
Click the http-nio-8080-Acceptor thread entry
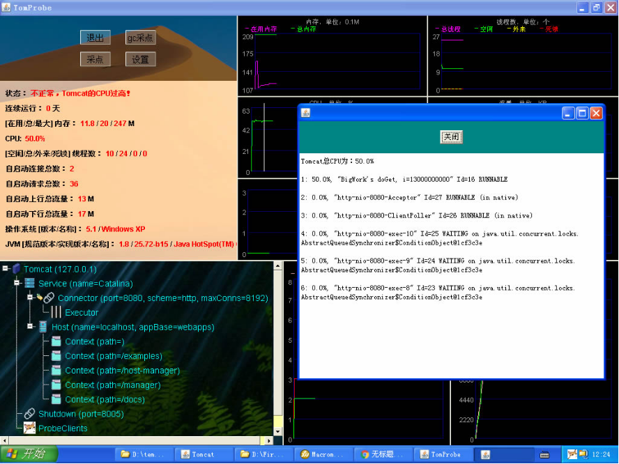[409, 197]
